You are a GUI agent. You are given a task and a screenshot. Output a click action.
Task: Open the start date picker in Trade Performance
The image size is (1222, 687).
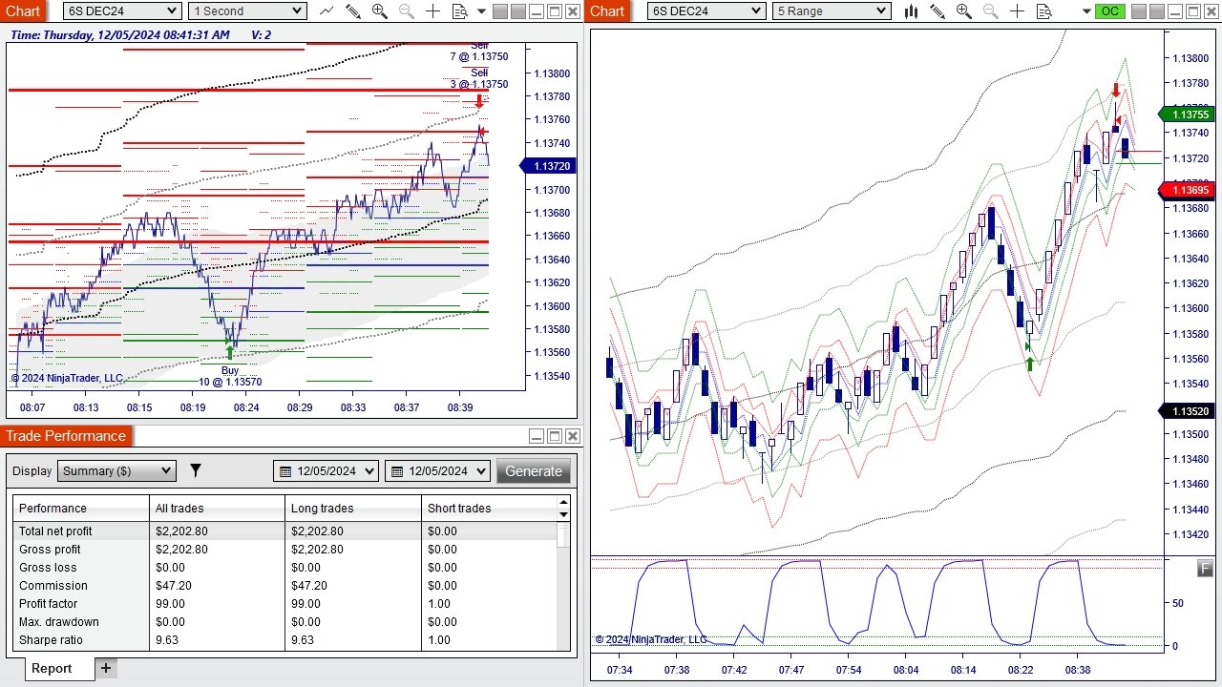click(x=326, y=470)
